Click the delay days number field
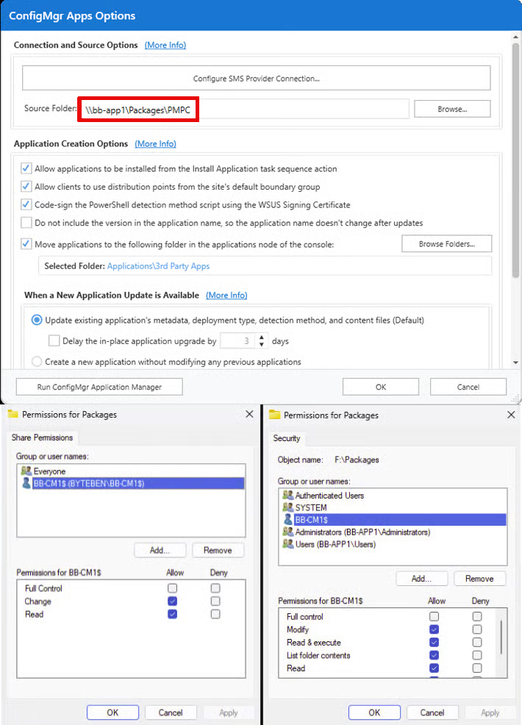522x725 pixels. click(237, 340)
